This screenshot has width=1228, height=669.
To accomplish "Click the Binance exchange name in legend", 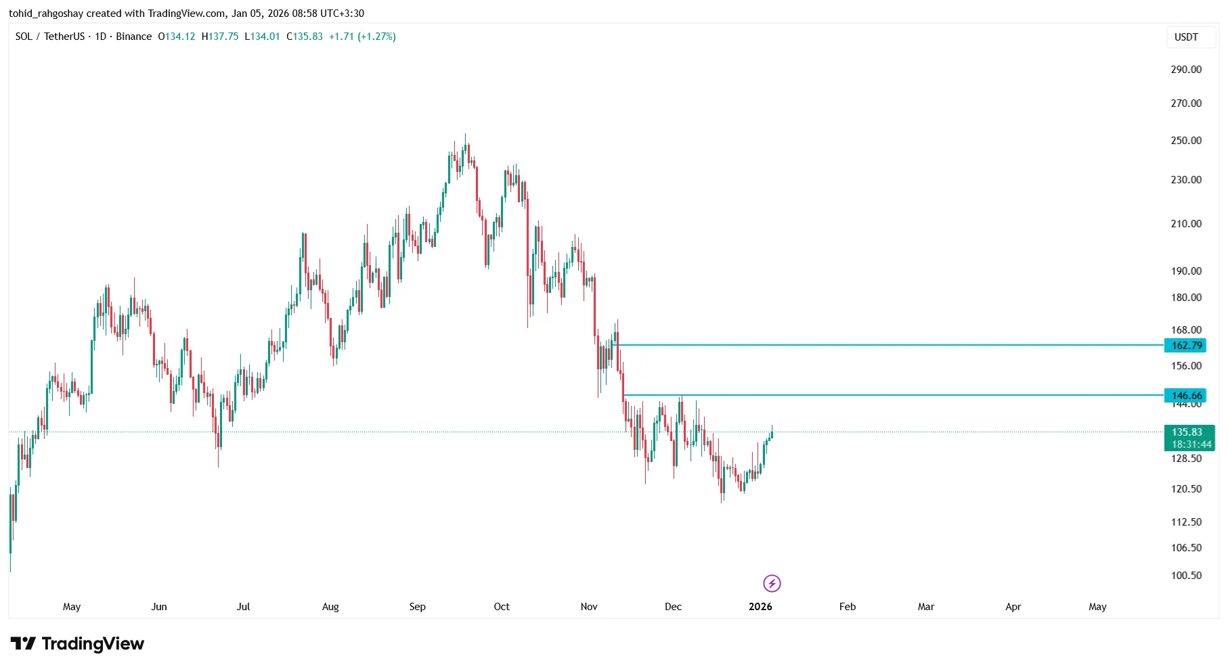I will tap(133, 37).
